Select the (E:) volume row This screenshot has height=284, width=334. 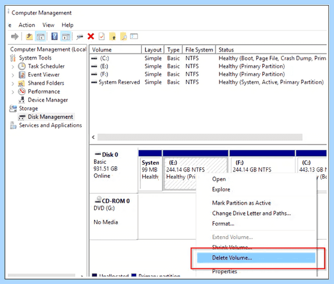tap(208, 66)
